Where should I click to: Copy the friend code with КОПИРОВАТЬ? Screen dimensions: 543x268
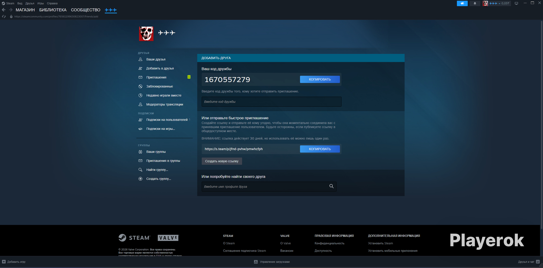tap(320, 79)
